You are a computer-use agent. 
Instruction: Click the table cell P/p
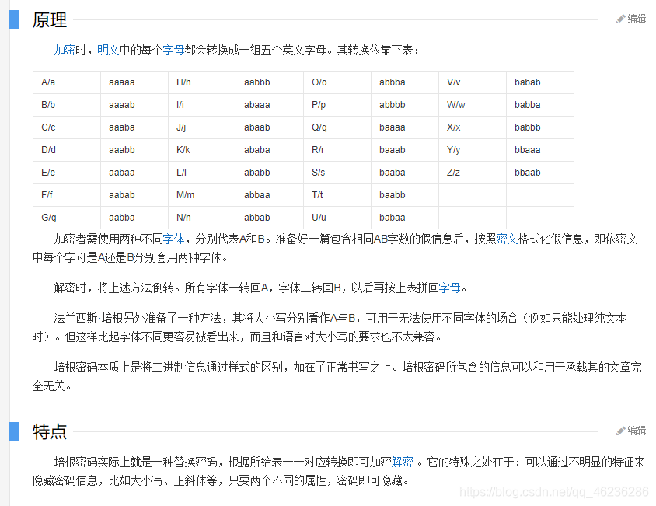pyautogui.click(x=337, y=105)
